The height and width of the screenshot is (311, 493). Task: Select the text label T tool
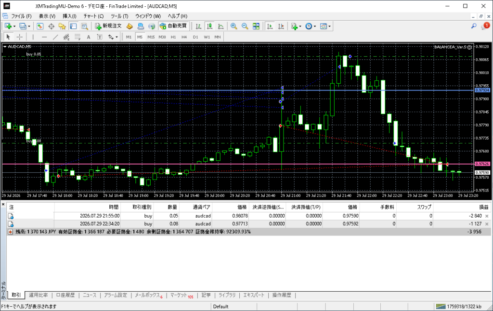[x=100, y=37]
